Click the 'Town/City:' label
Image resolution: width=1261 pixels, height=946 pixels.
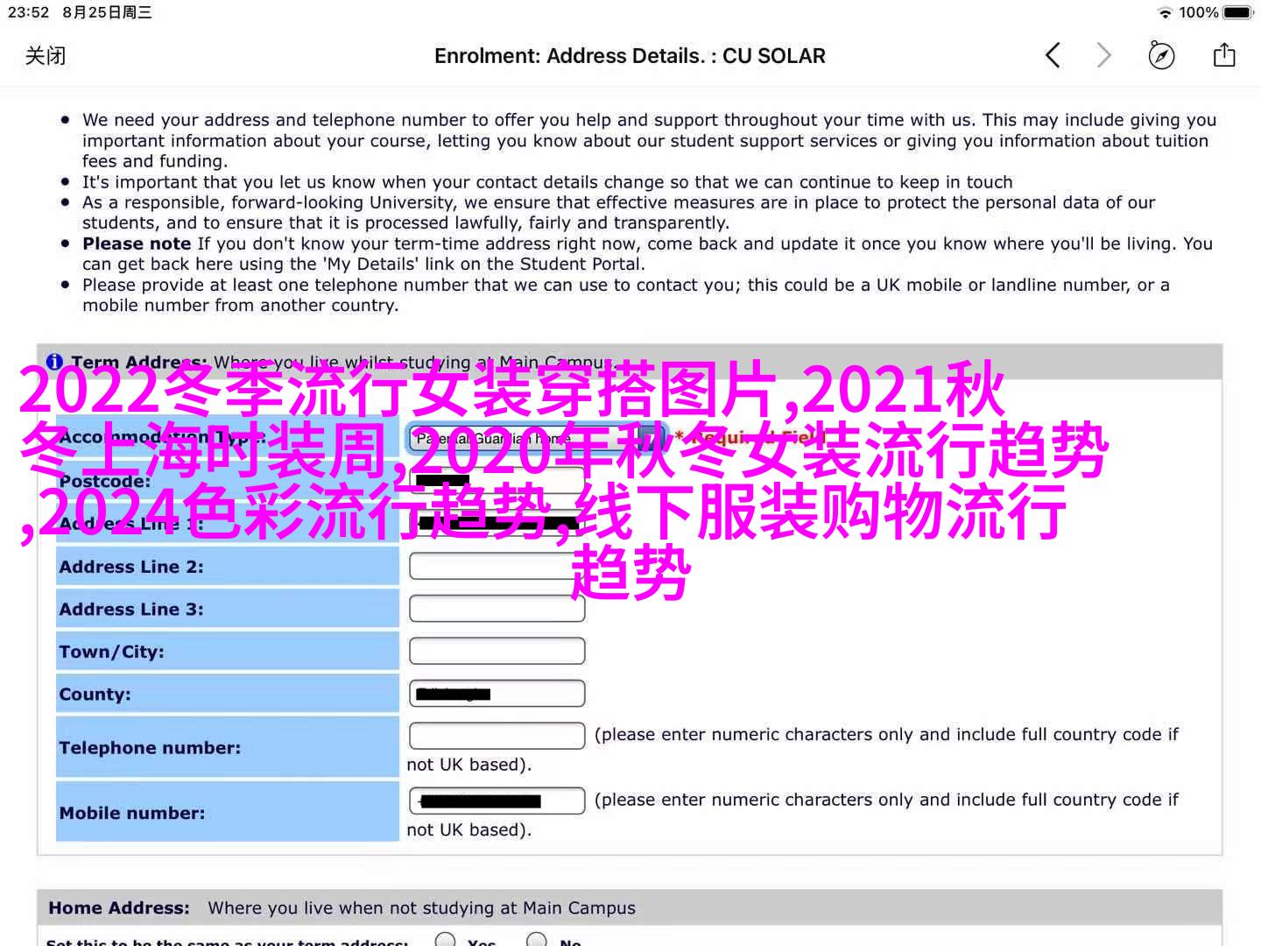point(111,652)
